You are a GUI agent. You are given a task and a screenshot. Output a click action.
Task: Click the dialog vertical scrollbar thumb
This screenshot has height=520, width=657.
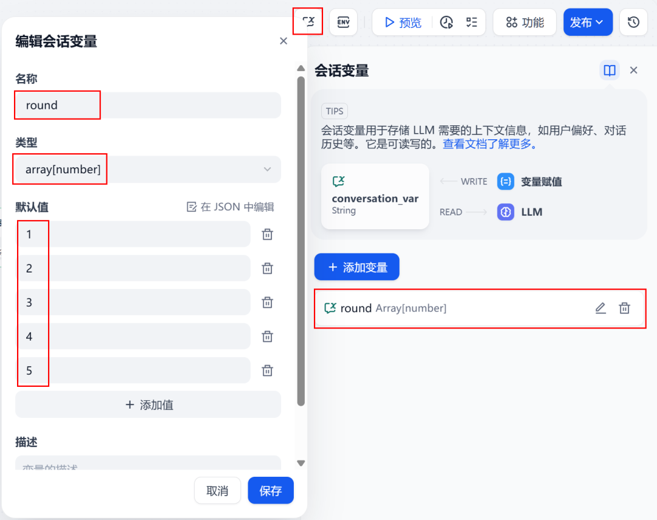(x=301, y=241)
